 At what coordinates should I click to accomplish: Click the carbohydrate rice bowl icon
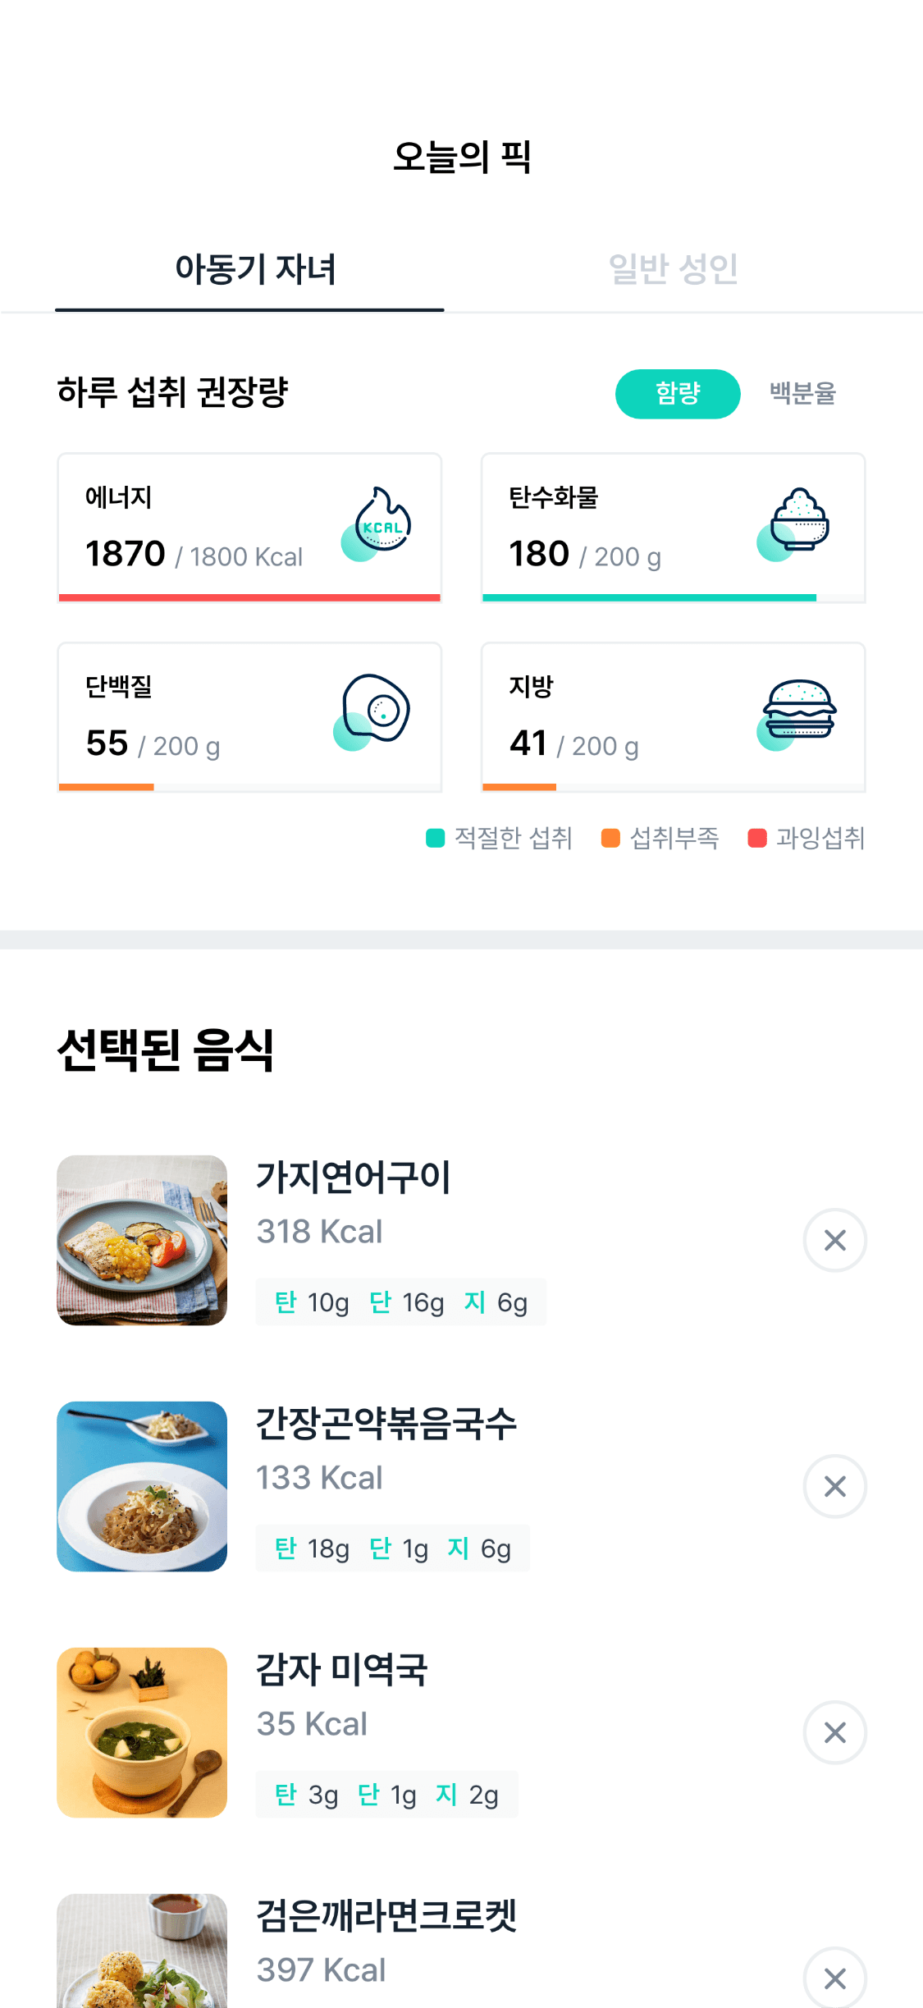796,524
